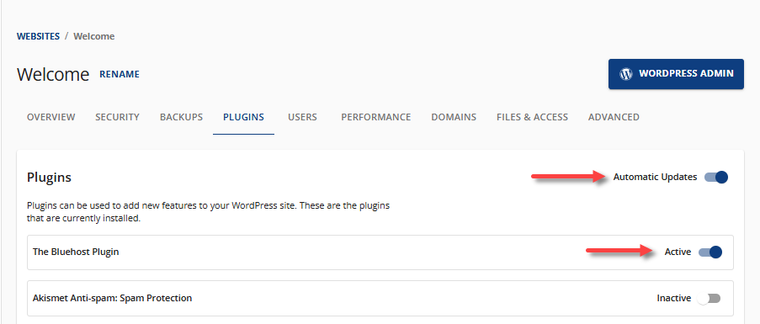Click the Rename link
This screenshot has height=324, width=760.
[x=120, y=74]
